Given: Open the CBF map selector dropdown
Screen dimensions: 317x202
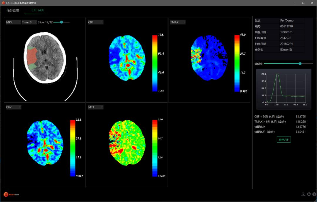Looking at the screenshot, I should pos(95,22).
